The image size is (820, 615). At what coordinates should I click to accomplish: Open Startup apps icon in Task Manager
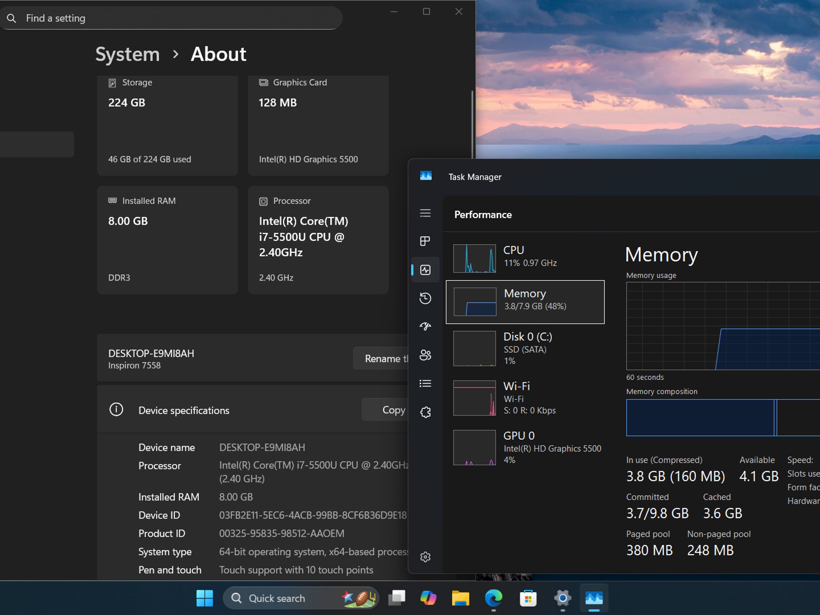(425, 327)
